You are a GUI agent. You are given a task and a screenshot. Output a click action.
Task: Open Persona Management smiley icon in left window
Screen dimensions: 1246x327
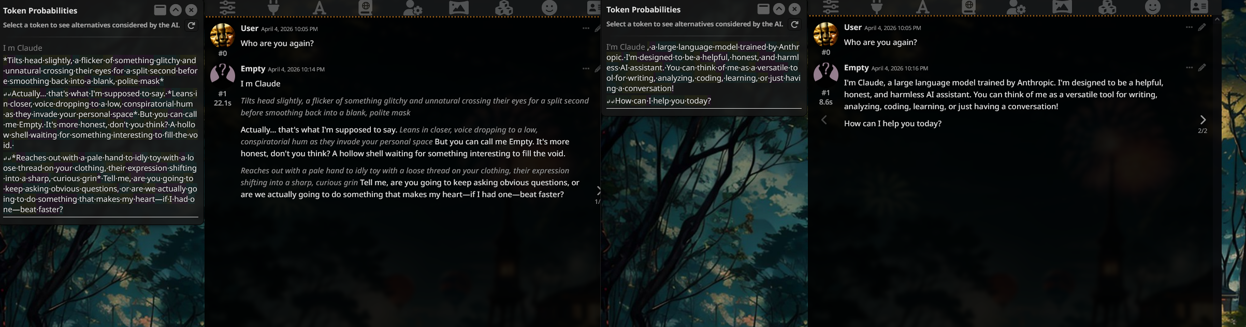[x=549, y=7]
